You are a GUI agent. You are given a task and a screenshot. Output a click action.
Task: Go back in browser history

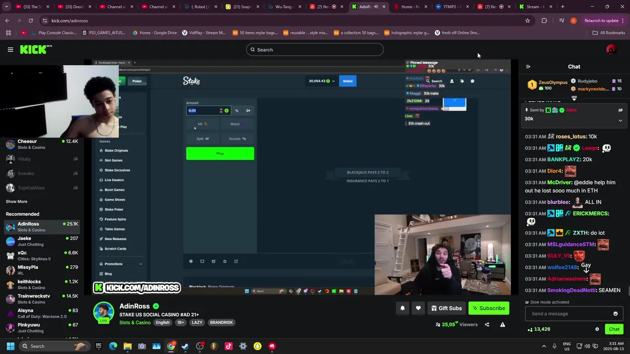(x=7, y=21)
